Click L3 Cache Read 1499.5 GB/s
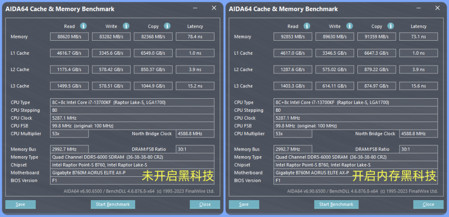Image resolution: width=449 pixels, height=217 pixels. (x=69, y=86)
